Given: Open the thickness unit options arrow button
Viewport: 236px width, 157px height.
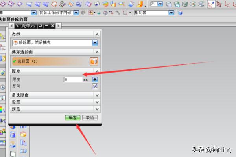Looking at the screenshot, I should 94,79.
